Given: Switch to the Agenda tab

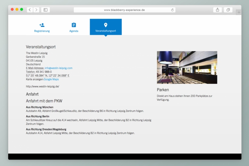Looking at the screenshot, I should click(74, 27).
